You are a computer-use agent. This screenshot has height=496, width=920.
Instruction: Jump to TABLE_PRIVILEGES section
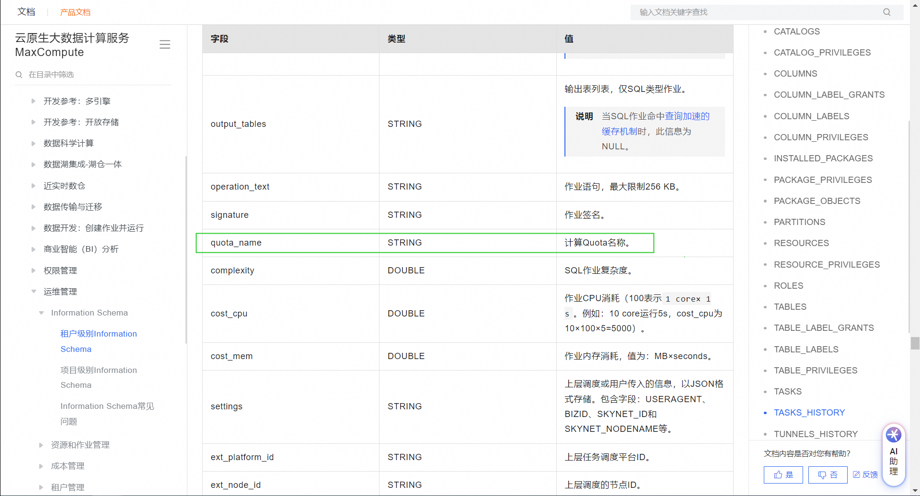(816, 371)
